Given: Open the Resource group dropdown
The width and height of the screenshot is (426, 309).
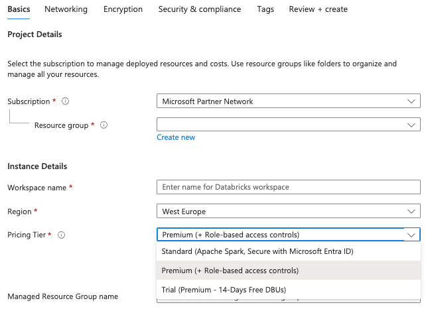Looking at the screenshot, I should click(x=289, y=125).
